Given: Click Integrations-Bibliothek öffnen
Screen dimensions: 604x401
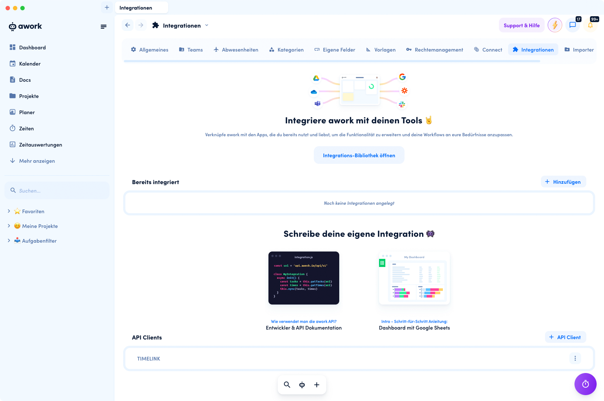Looking at the screenshot, I should pyautogui.click(x=359, y=155).
